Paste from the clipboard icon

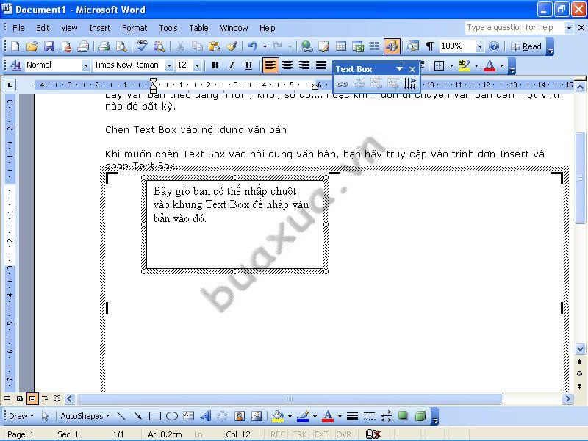click(214, 46)
